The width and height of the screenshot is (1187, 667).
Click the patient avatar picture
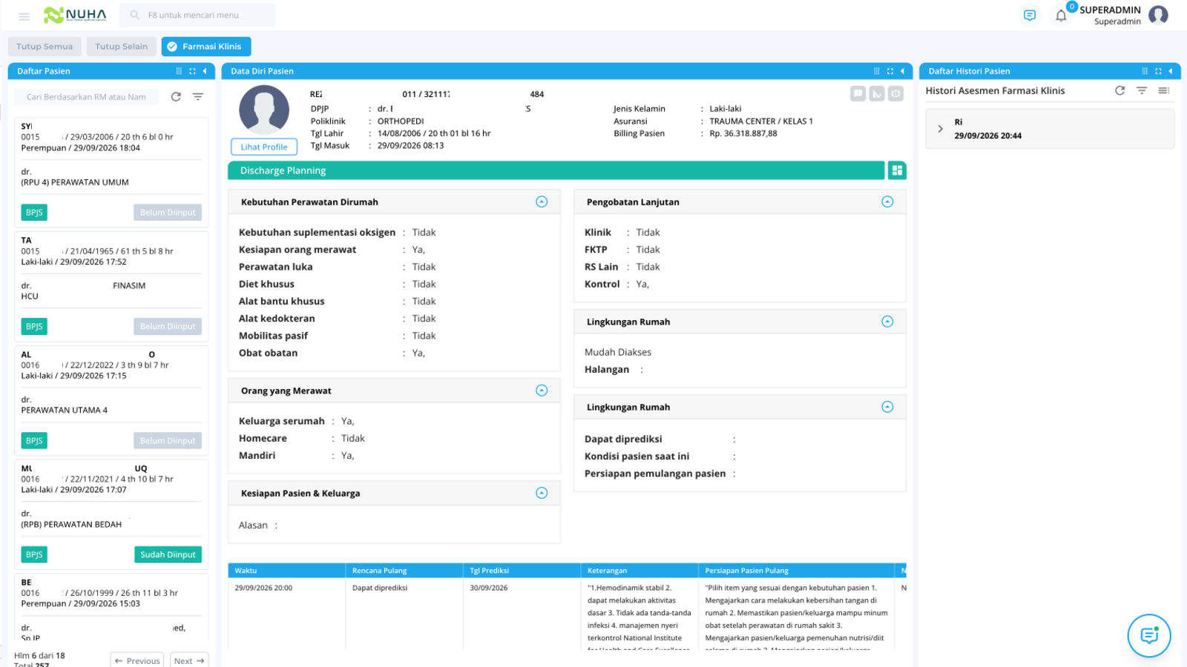(x=264, y=110)
